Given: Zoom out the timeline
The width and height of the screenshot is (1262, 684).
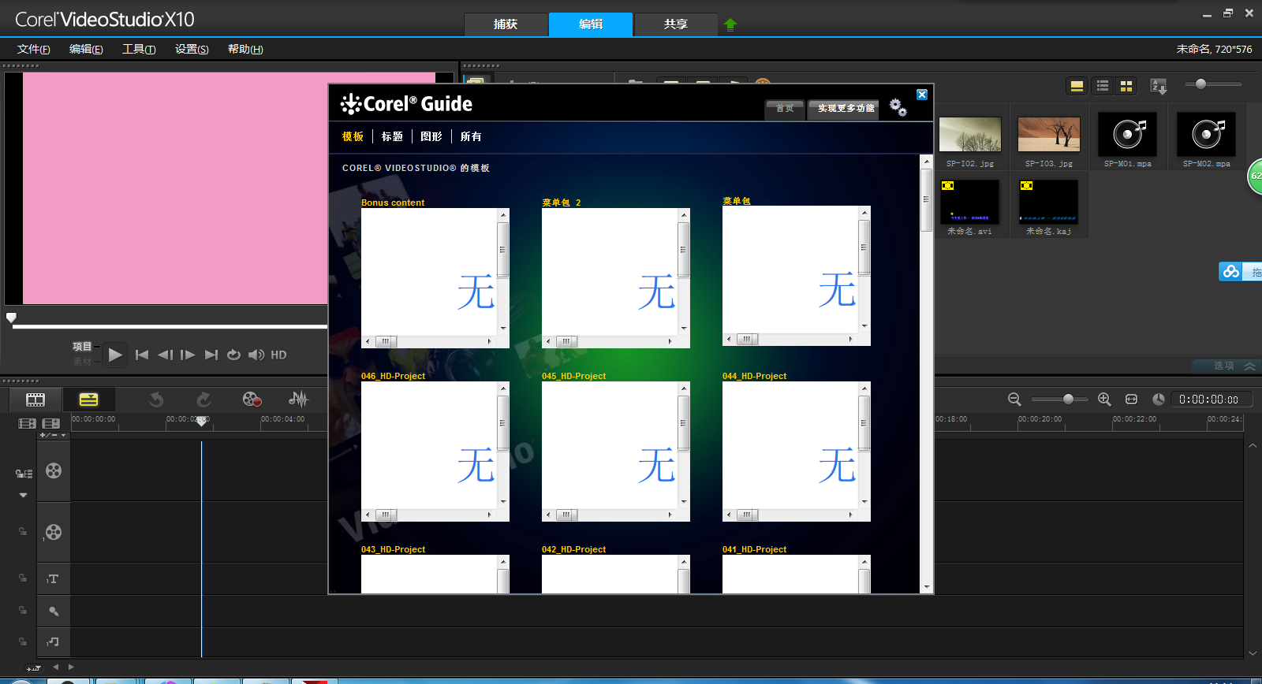Looking at the screenshot, I should pos(1014,400).
